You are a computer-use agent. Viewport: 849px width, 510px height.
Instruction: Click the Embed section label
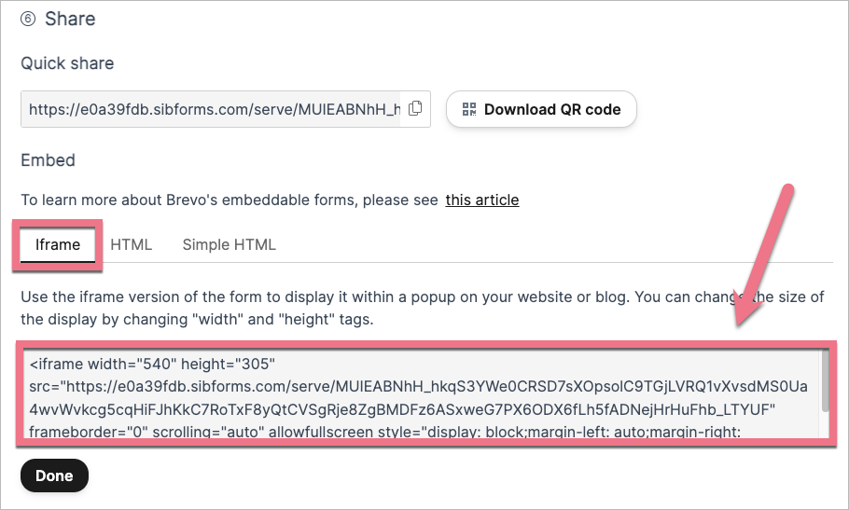tap(49, 160)
